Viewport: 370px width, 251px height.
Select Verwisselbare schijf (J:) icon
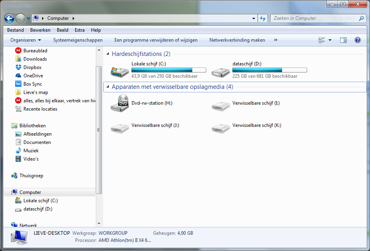pos(120,128)
